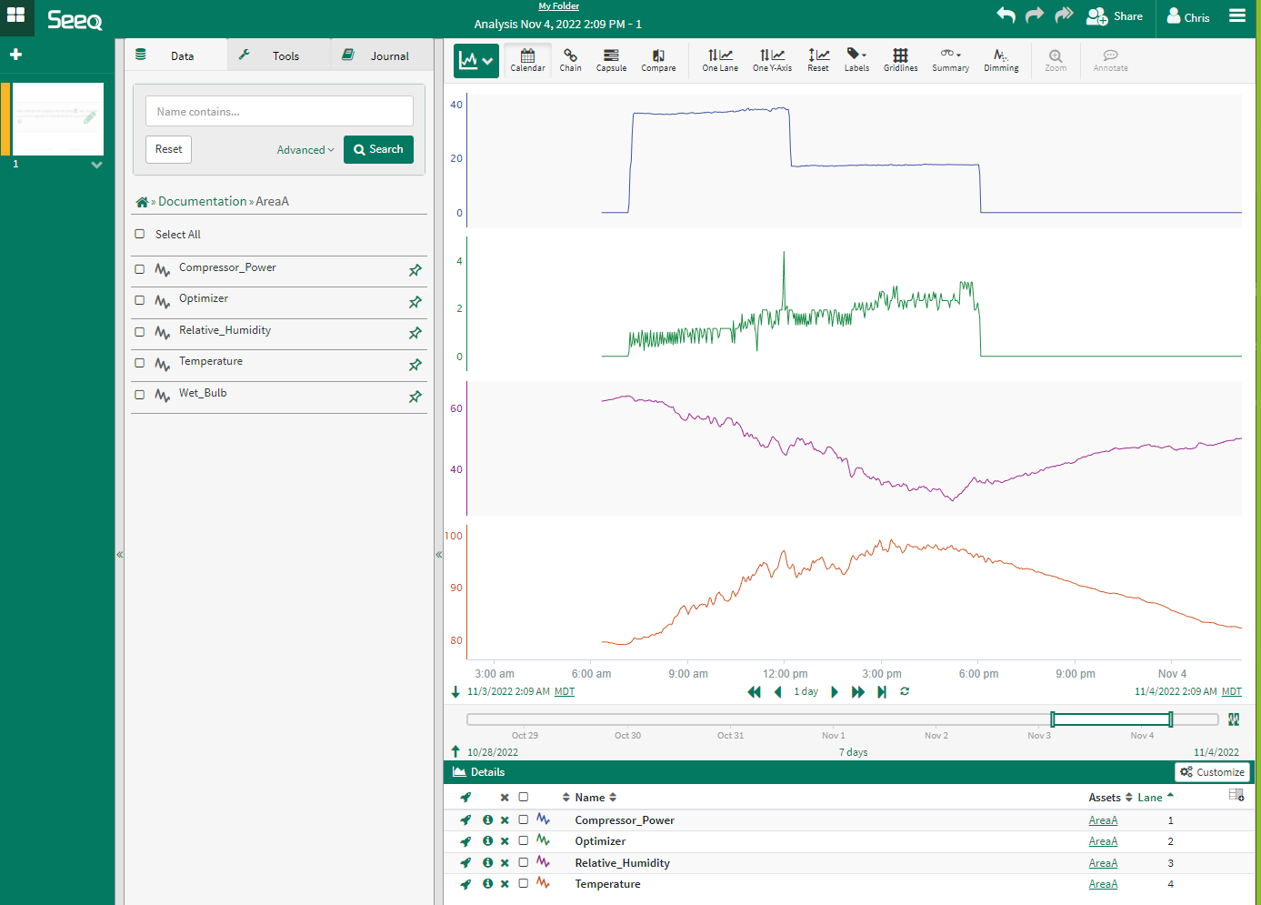
Task: Open the Labels dropdown menu
Action: pos(856,60)
